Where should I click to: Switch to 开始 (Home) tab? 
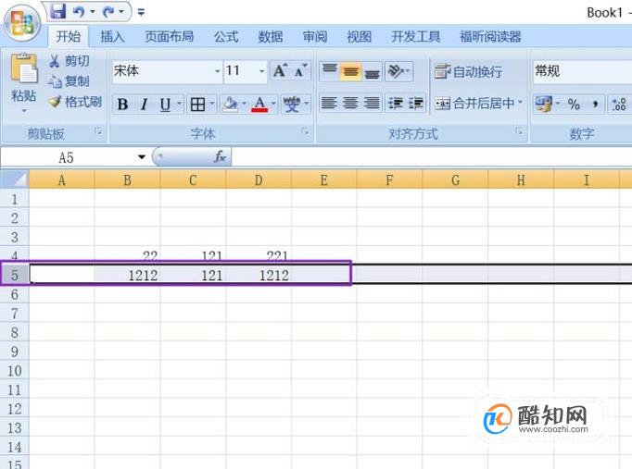[x=69, y=37]
